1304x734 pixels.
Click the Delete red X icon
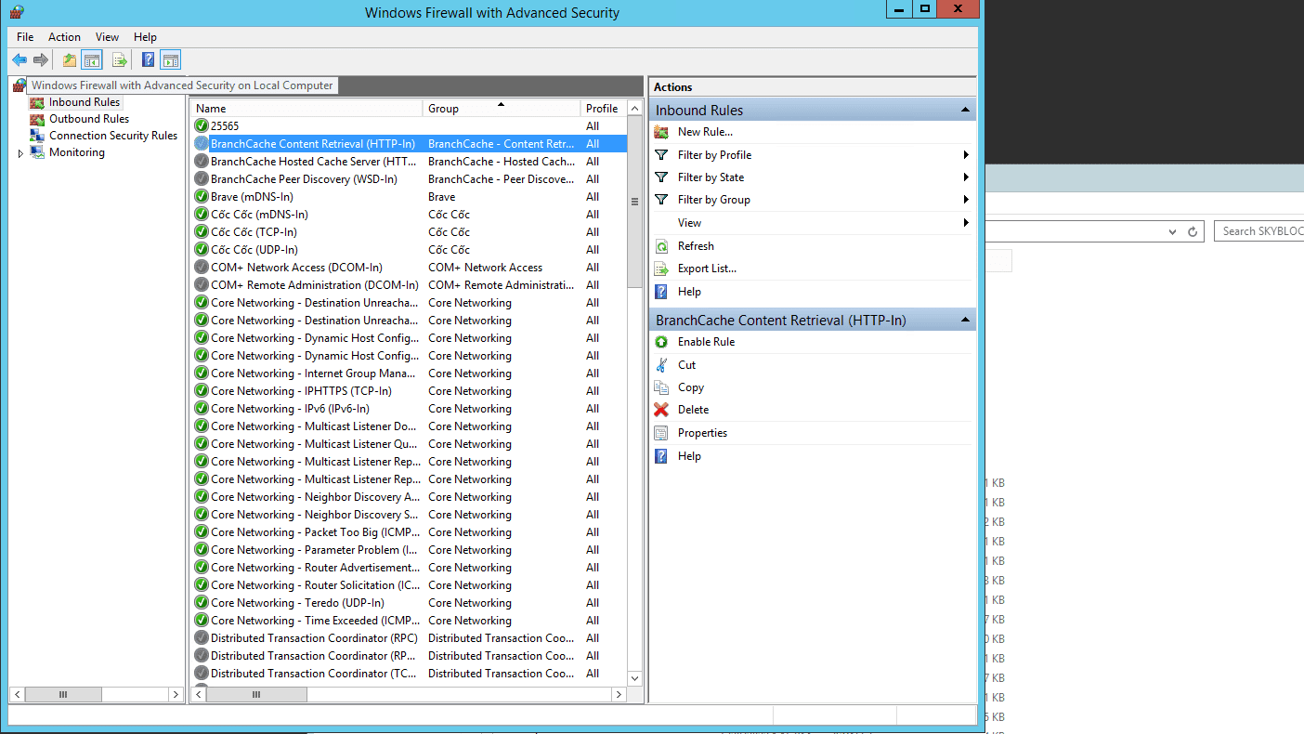[661, 410]
